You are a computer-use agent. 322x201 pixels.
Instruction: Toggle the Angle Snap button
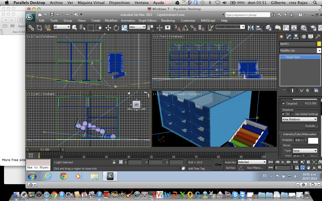185,28
